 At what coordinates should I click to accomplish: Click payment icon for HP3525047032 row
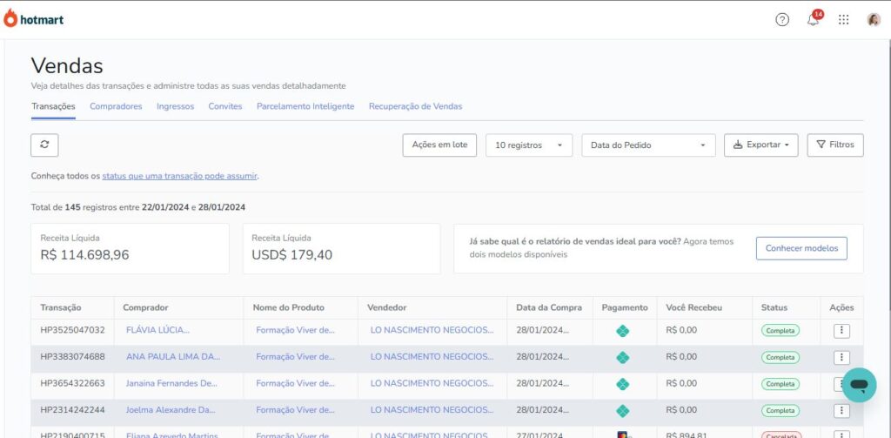pyautogui.click(x=623, y=331)
